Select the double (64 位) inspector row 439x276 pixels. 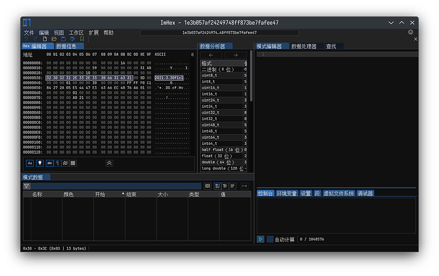224,162
